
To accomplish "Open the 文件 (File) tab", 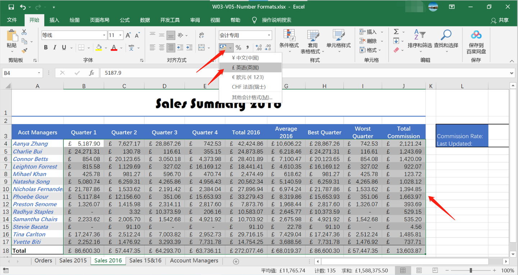I will (12, 20).
